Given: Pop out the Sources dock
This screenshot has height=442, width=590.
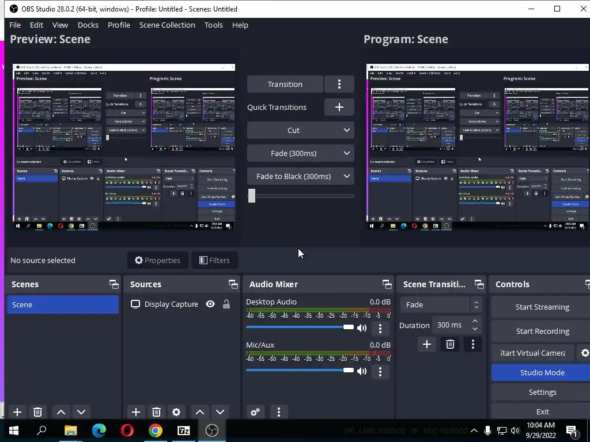Looking at the screenshot, I should pyautogui.click(x=233, y=284).
